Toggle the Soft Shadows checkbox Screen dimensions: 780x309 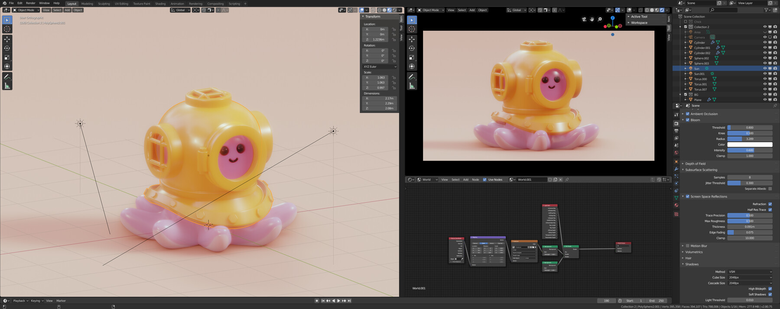click(770, 294)
